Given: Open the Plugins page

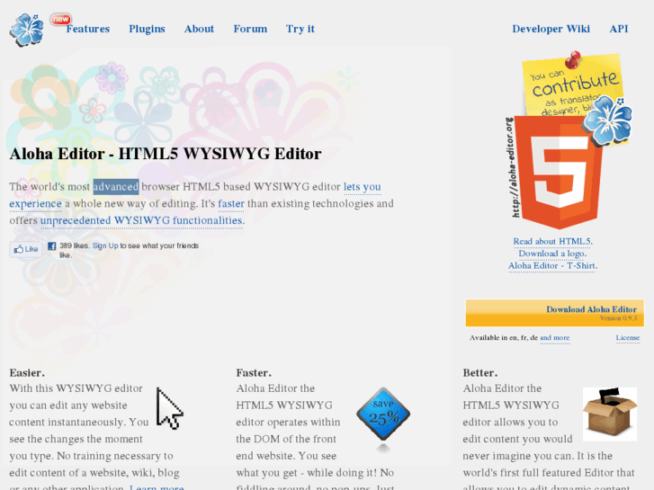Looking at the screenshot, I should coord(147,29).
